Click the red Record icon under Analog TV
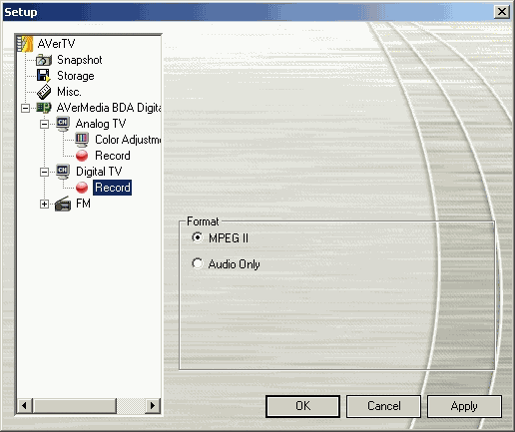 [x=82, y=156]
